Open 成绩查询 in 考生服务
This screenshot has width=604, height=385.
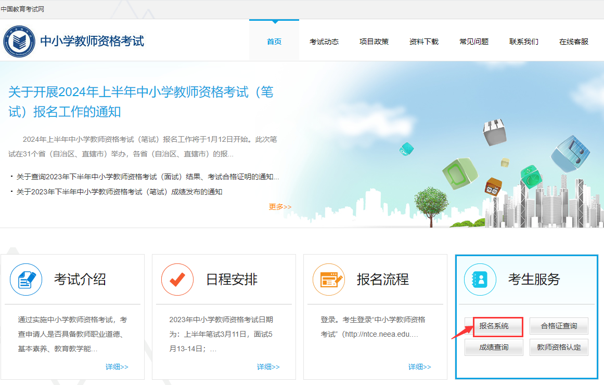pyautogui.click(x=493, y=347)
